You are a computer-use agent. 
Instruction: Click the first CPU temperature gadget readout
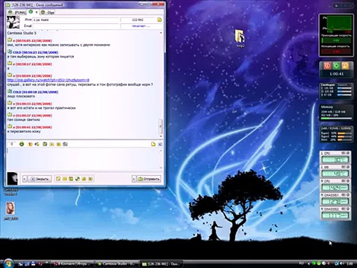click(335, 160)
